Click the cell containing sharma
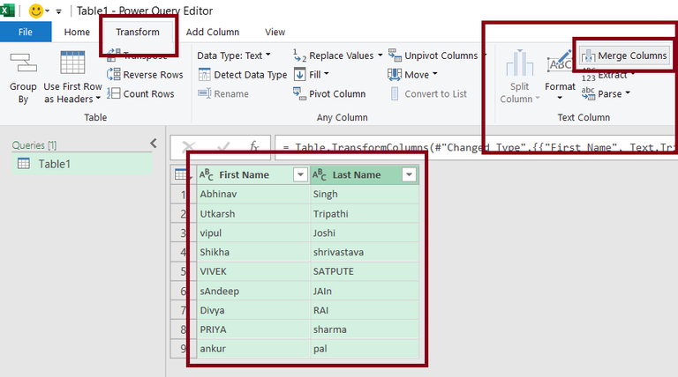678x377 pixels. pos(365,329)
